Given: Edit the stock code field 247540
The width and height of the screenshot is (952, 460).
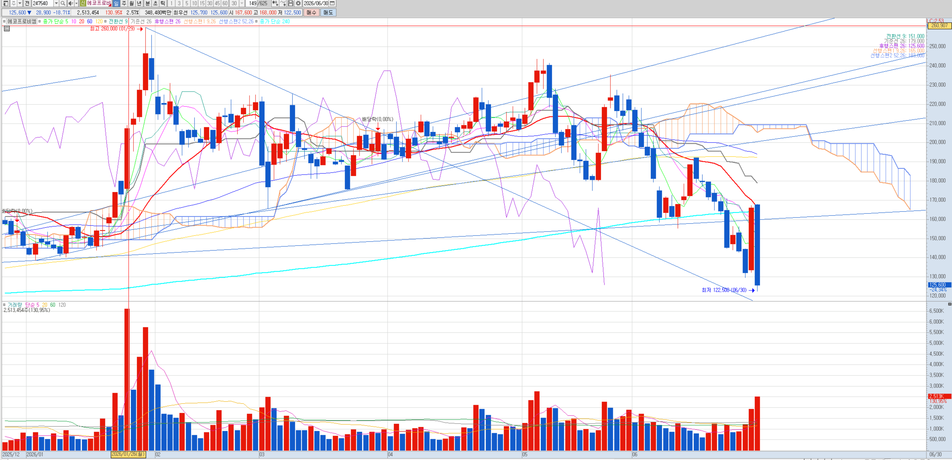Looking at the screenshot, I should pos(43,3).
